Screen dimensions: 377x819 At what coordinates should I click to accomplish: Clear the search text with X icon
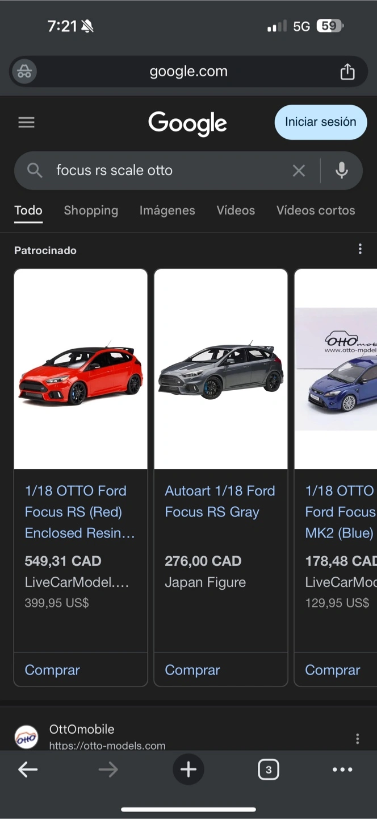[x=299, y=170]
